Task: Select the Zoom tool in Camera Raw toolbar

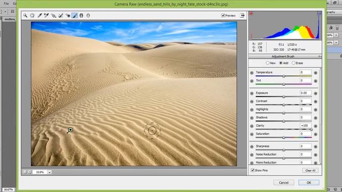Action: pyautogui.click(x=25, y=15)
